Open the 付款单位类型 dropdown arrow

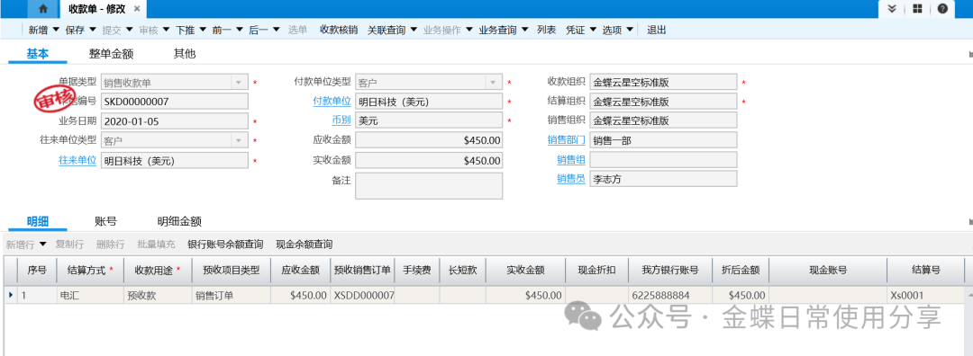493,82
